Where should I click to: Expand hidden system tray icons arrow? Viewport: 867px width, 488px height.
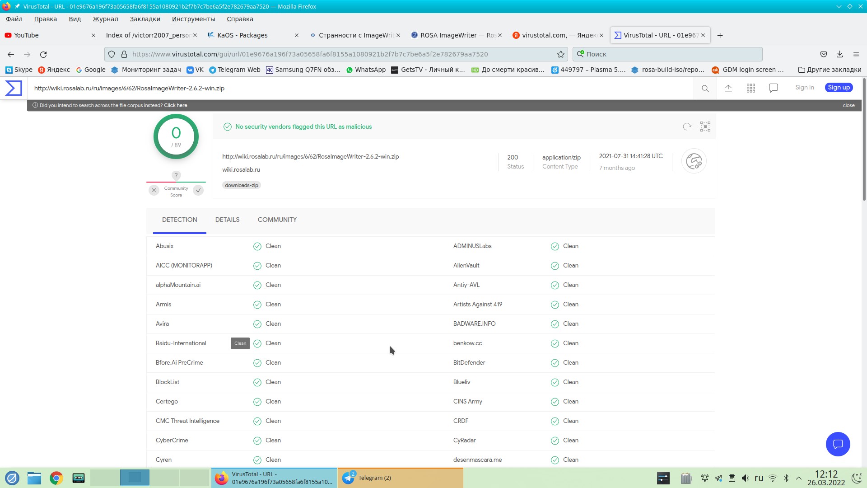798,478
